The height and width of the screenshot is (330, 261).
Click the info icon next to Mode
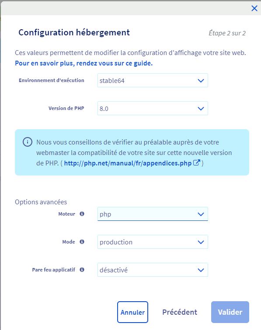tap(82, 242)
